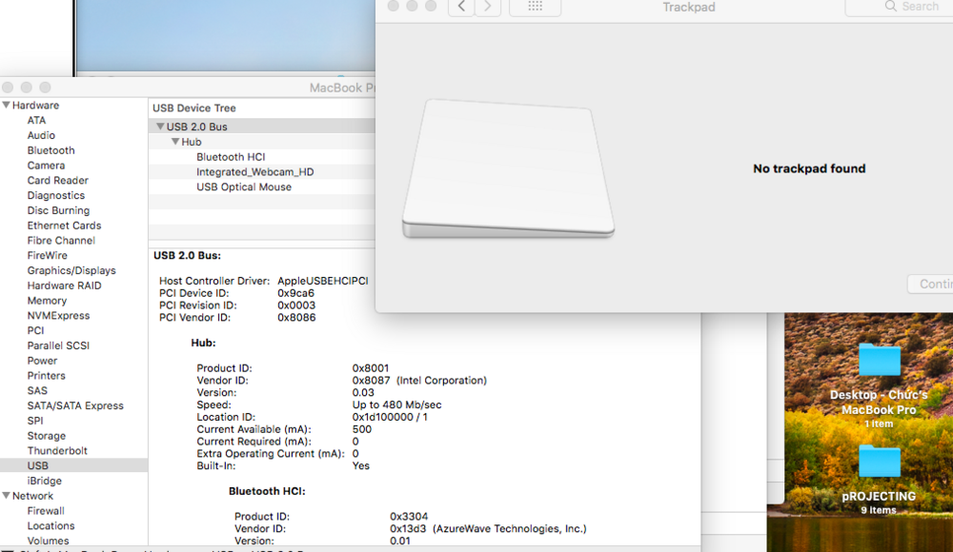
Task: Select USB Optical Mouse in device tree
Action: (x=244, y=187)
